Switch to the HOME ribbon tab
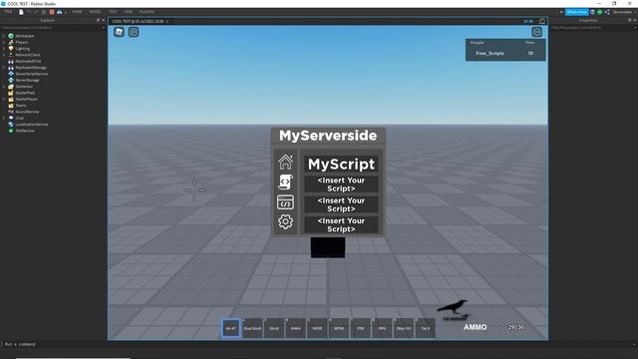The image size is (638, 359). [77, 12]
